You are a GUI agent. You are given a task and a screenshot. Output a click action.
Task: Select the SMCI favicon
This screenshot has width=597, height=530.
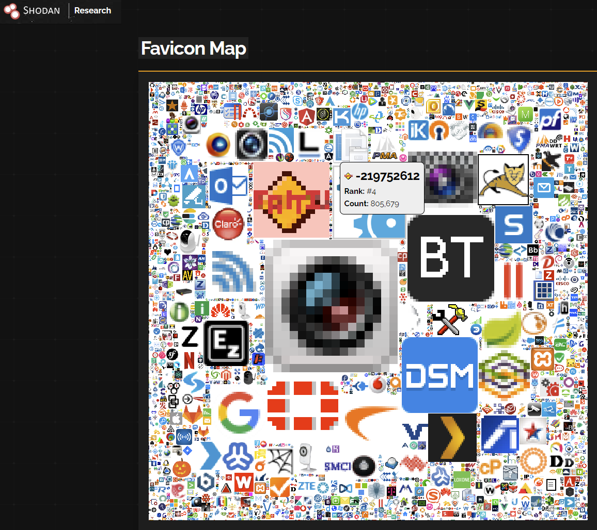point(337,467)
